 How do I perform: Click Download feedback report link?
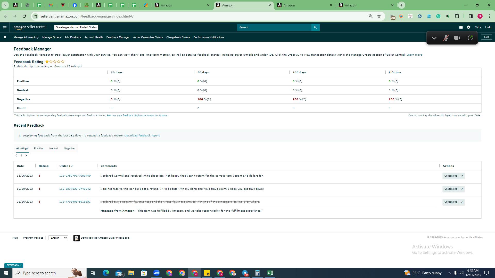coord(142,136)
